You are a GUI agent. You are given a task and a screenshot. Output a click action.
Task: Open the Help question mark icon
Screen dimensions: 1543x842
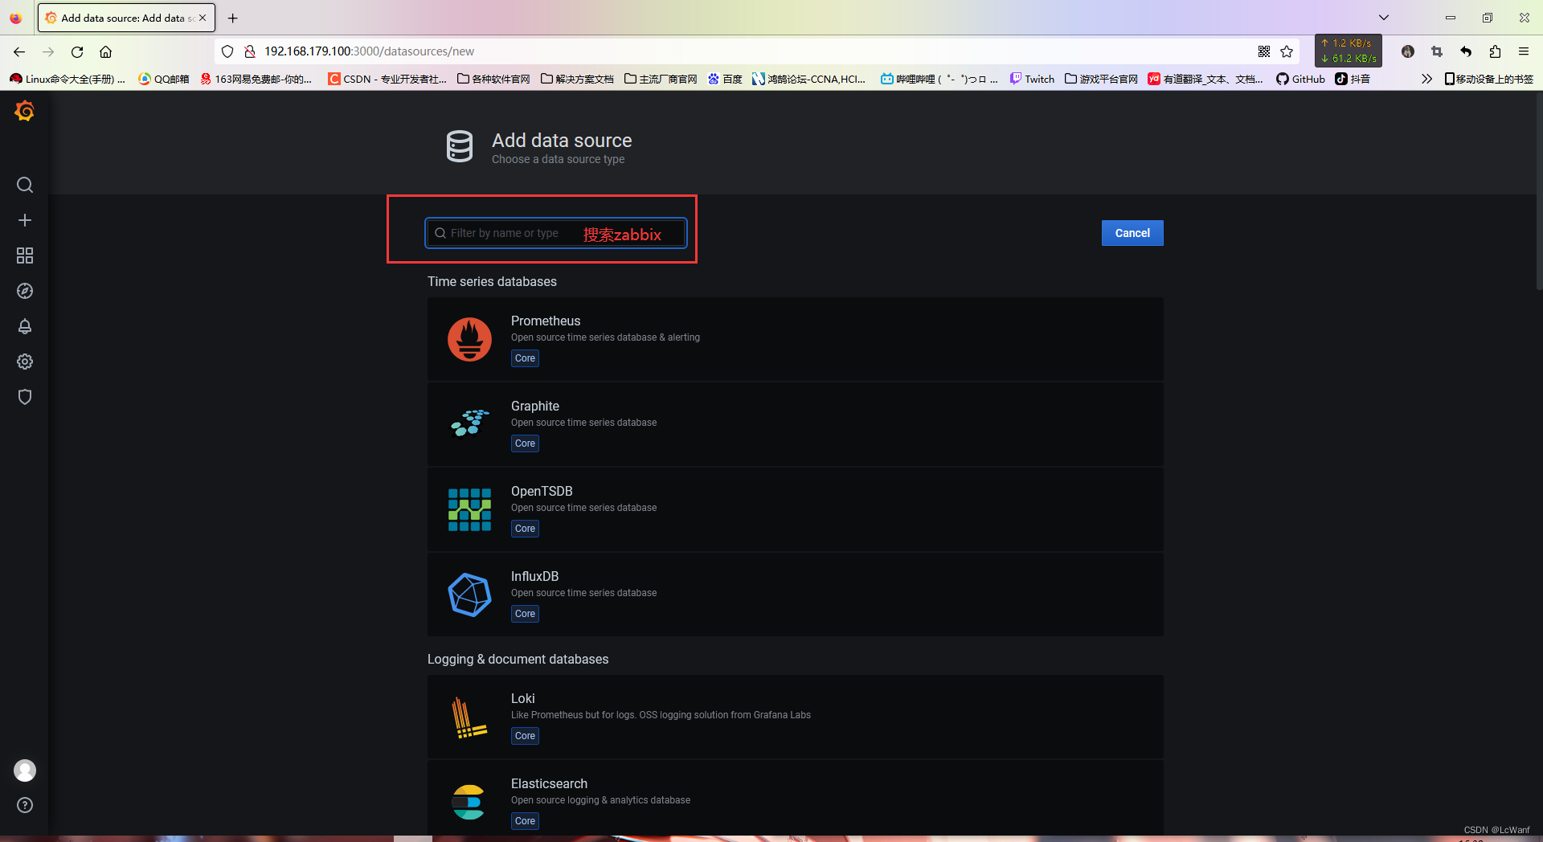[25, 805]
